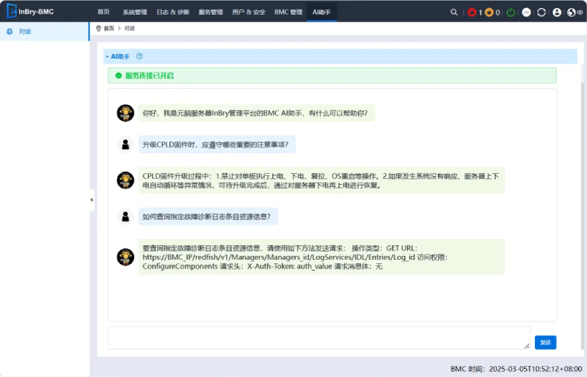587x377 pixels.
Task: Open the 日志 & 诊断 menu
Action: coord(172,12)
